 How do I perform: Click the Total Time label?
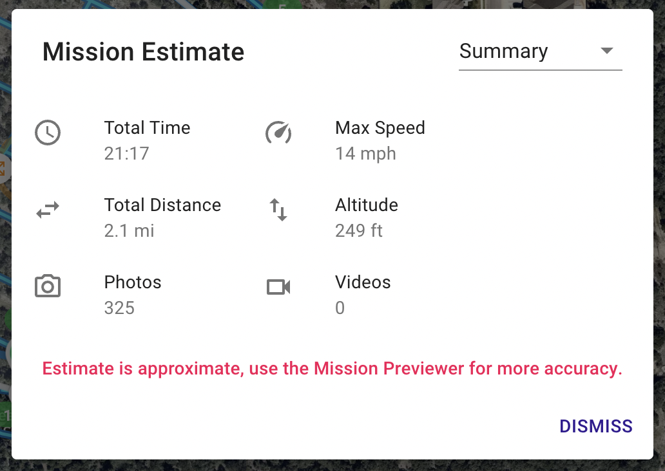point(147,127)
